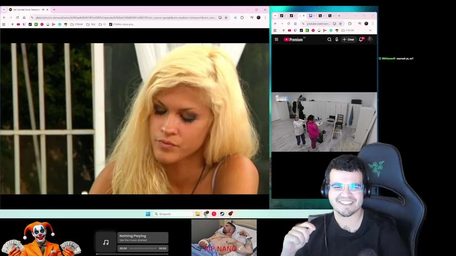Click bottom music widget slider track
The image size is (456, 256).
tap(132, 254)
